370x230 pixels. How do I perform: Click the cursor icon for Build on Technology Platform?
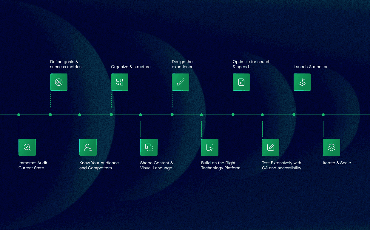click(210, 147)
